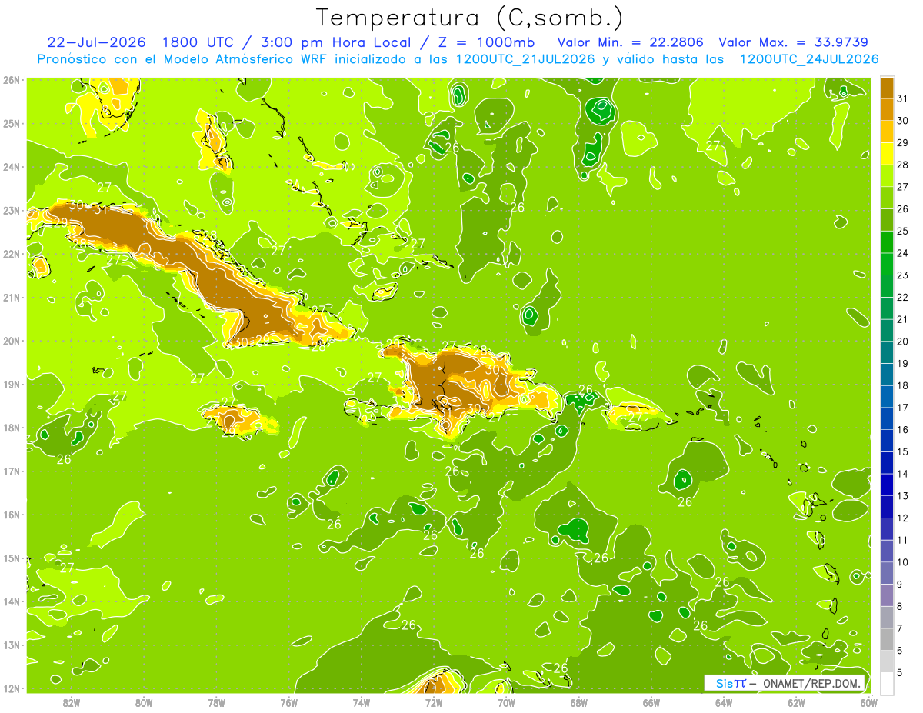Click the 24N latitude axis label
The height and width of the screenshot is (713, 923).
click(11, 167)
